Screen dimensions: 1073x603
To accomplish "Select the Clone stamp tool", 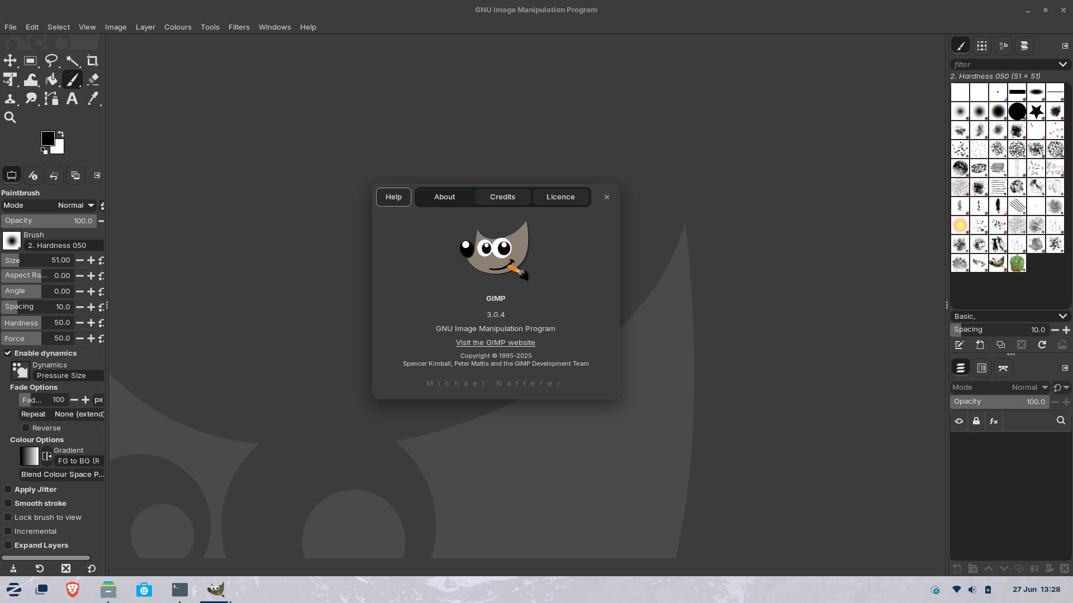I will click(x=10, y=99).
